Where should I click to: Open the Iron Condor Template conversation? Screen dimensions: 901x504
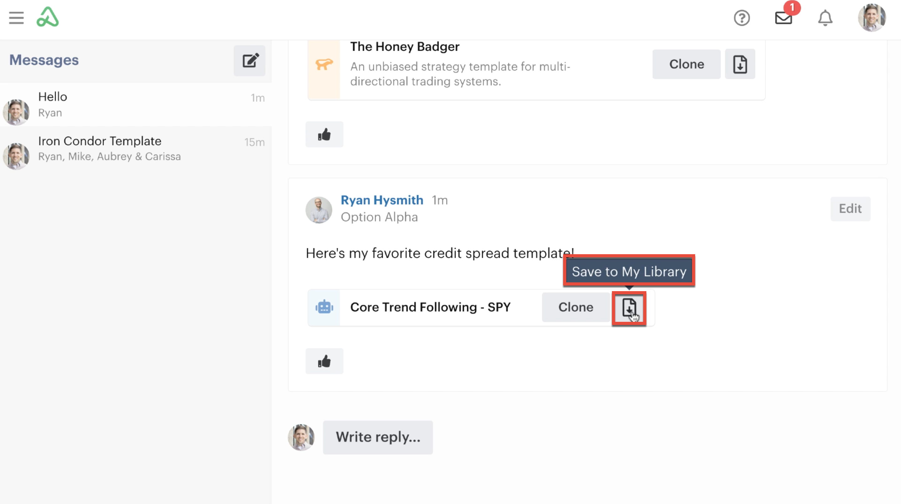tap(136, 149)
